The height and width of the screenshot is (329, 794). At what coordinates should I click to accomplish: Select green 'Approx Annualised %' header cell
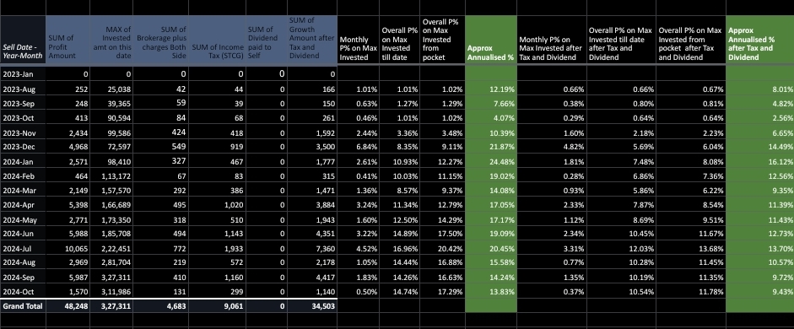pos(491,40)
